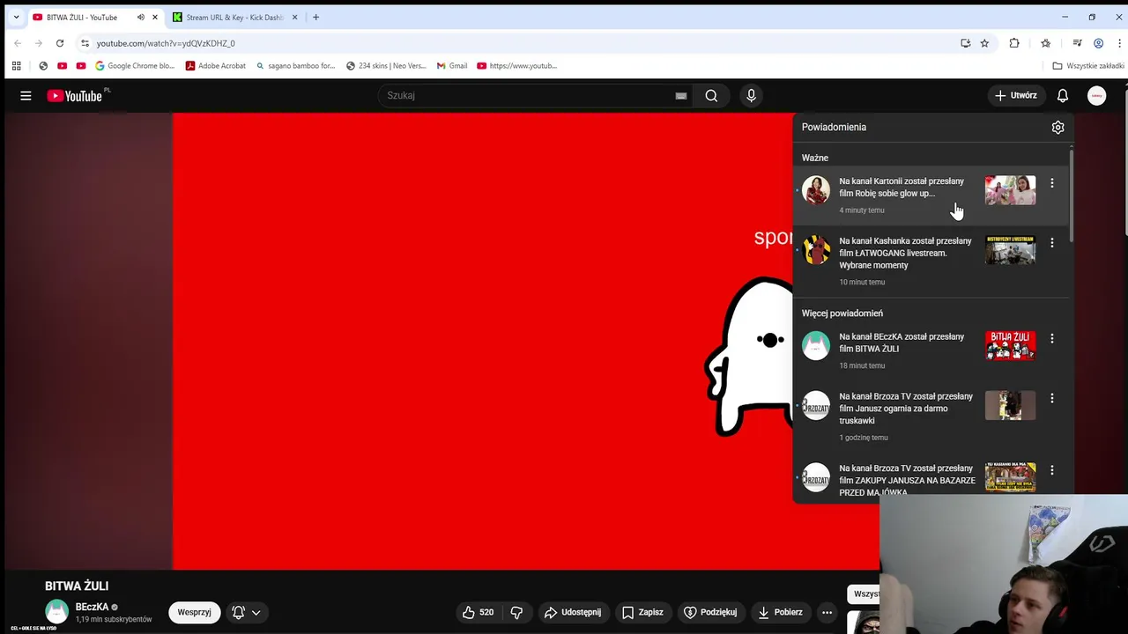Open Chrome media controls icon
Viewport: 1128px width, 634px height.
coord(1077,43)
